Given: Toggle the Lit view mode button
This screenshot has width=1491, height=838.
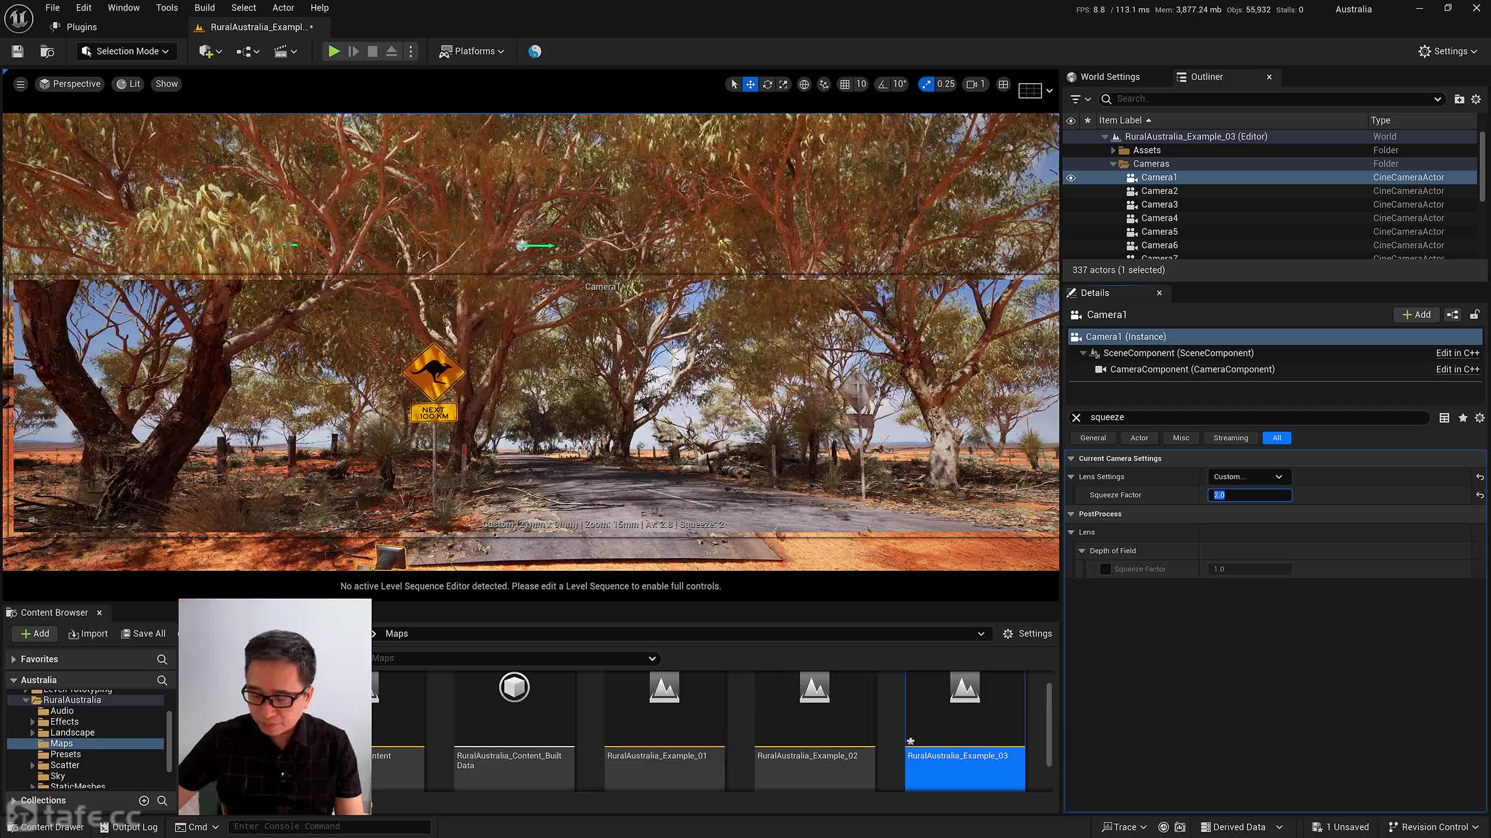Looking at the screenshot, I should coord(129,84).
